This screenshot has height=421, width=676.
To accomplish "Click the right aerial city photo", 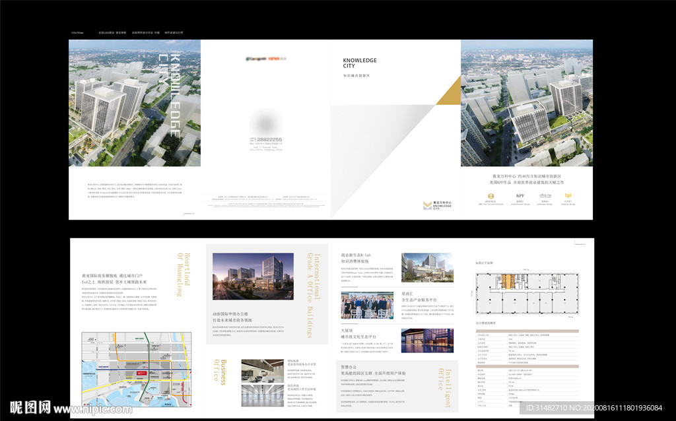I will point(526,103).
